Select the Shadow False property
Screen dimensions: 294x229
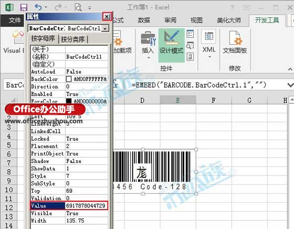(x=69, y=161)
